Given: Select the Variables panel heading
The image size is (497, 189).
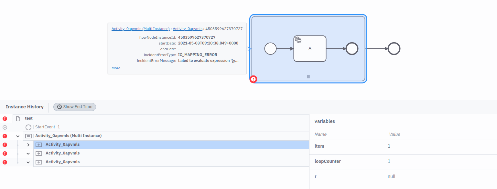Looking at the screenshot, I should (325, 121).
